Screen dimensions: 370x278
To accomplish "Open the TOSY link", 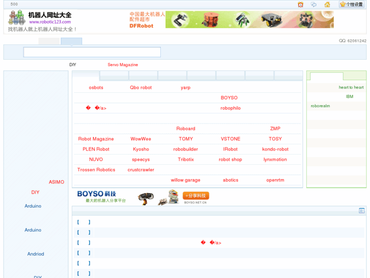I will click(275, 139).
